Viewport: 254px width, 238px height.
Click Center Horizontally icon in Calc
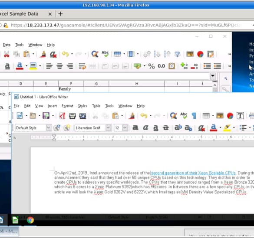tap(59, 66)
